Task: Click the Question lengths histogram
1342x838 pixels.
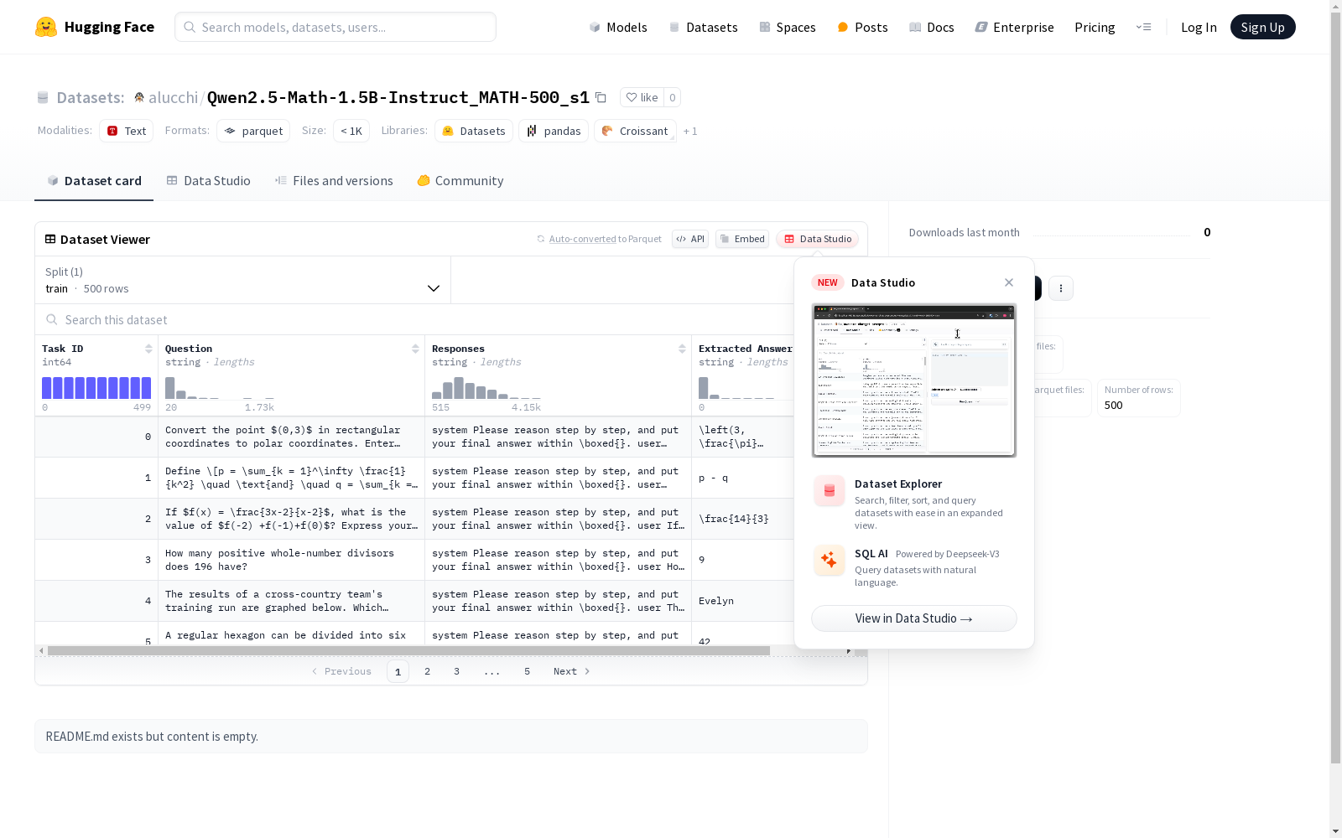Action: [220, 387]
